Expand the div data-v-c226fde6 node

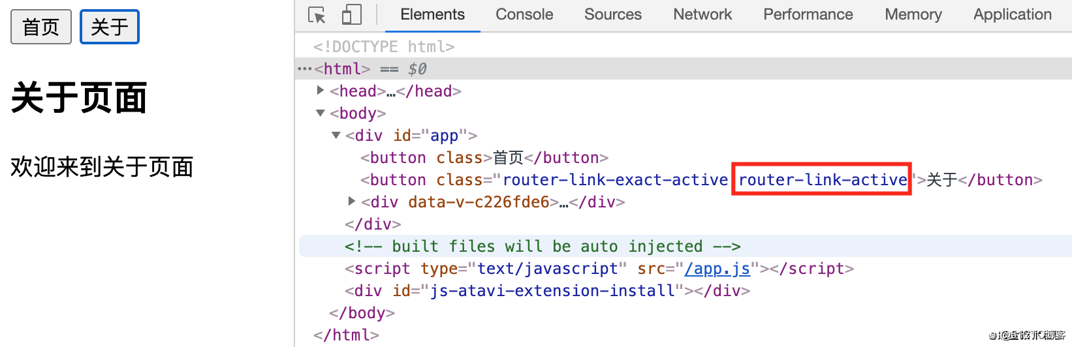coord(352,202)
